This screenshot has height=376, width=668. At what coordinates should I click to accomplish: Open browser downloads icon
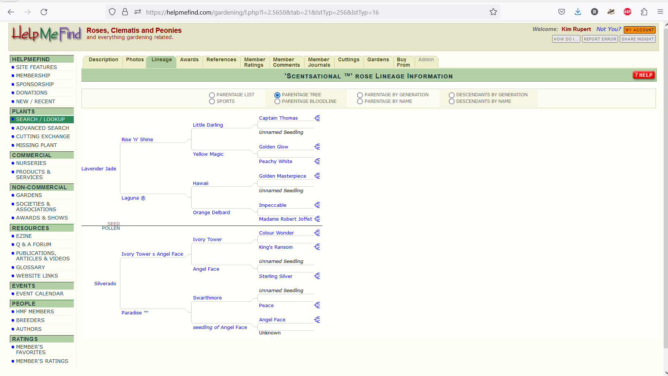(x=578, y=12)
